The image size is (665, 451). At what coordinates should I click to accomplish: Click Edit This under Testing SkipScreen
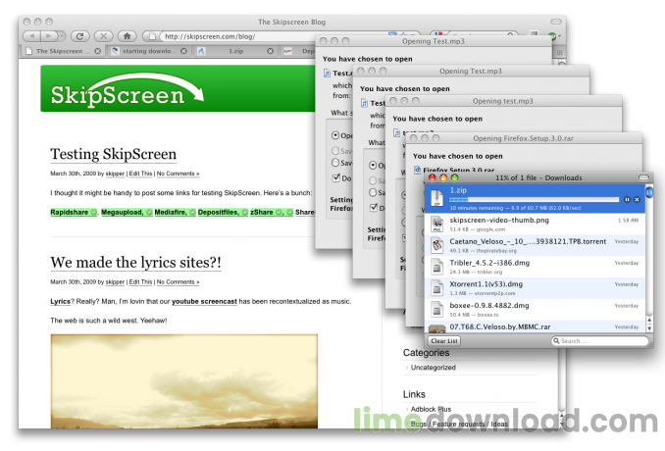[x=140, y=174]
